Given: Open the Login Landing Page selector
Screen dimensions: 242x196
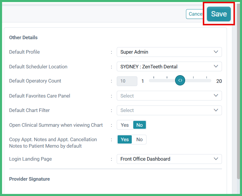Looking at the screenshot, I should (169, 159).
